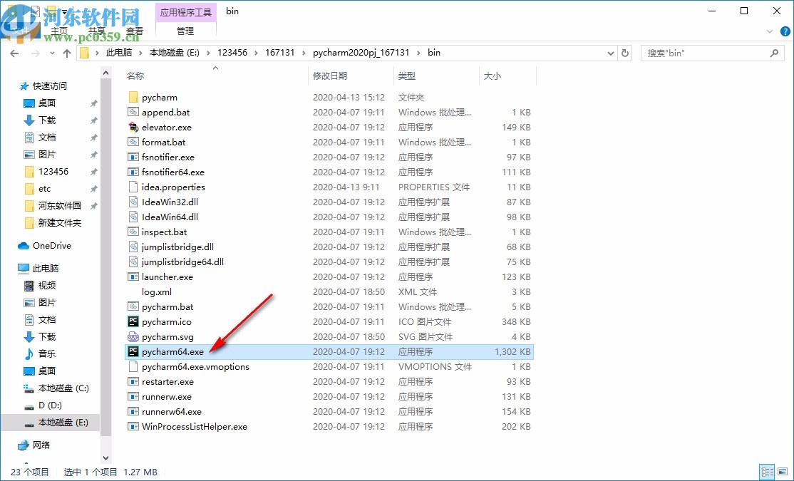Open the 管理 ribbon tab

click(185, 31)
